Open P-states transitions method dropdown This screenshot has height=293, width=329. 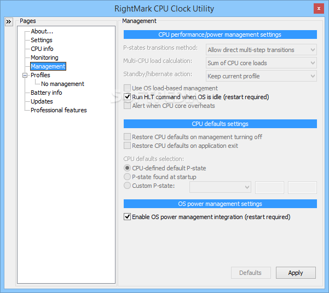click(261, 50)
